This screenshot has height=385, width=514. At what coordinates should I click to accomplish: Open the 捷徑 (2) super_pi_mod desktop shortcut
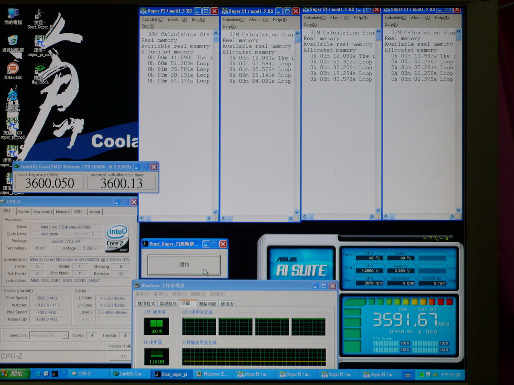click(13, 128)
